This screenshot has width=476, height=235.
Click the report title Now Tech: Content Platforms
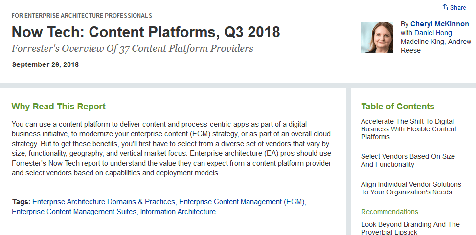[146, 32]
